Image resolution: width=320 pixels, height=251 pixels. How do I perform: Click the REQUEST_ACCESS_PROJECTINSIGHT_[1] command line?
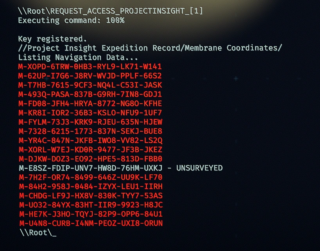coord(110,11)
